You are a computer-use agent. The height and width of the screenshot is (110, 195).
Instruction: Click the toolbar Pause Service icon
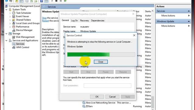click(61, 1)
